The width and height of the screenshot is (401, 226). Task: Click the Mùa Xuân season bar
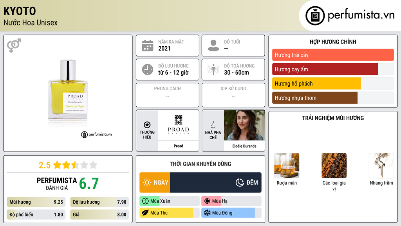(170, 201)
